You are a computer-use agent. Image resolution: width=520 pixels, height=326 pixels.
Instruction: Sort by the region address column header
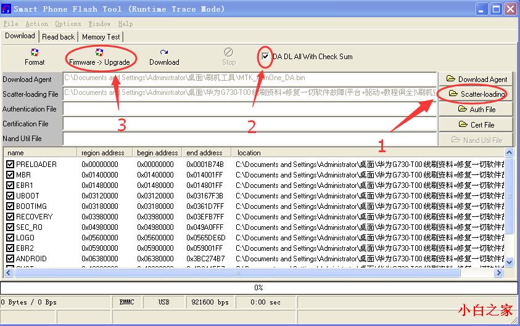pos(105,153)
